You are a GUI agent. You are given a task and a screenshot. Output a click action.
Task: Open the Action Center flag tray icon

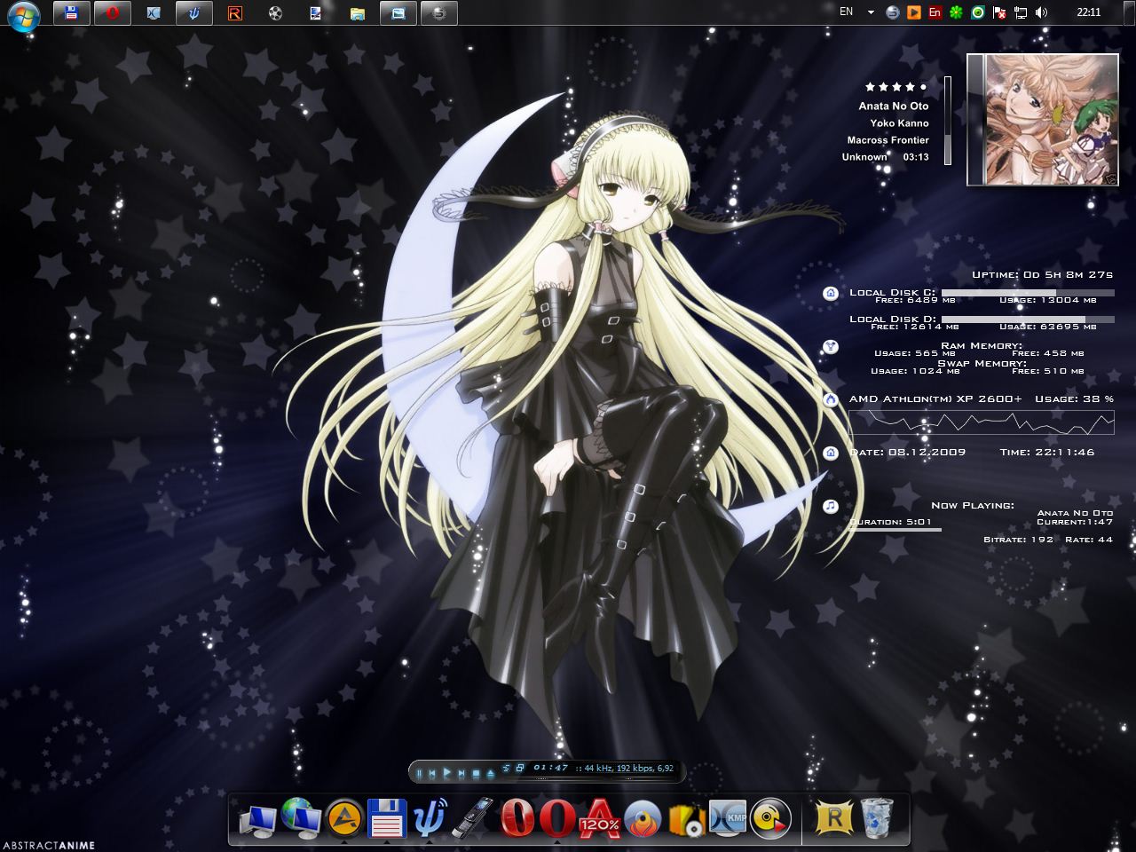[999, 12]
